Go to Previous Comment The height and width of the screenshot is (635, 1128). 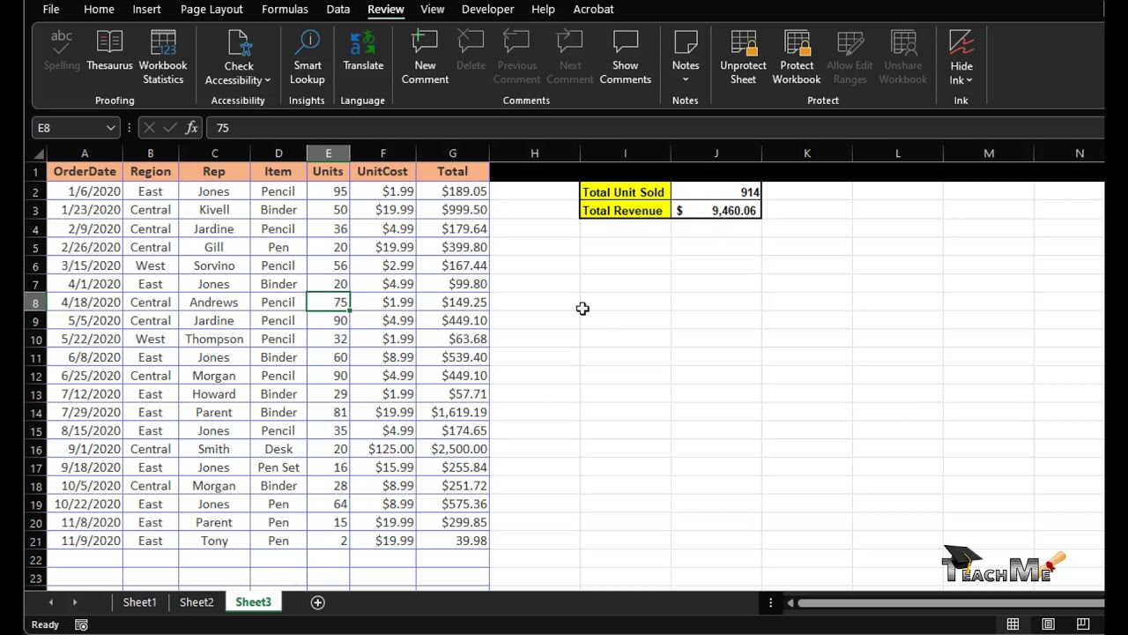click(x=517, y=57)
